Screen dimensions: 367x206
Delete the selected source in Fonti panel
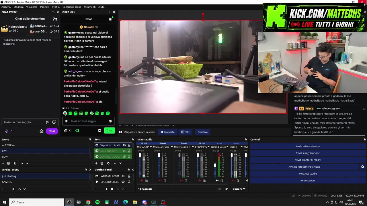(102, 163)
